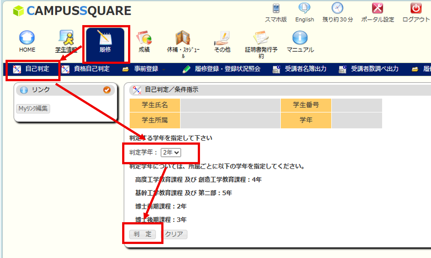The image size is (431, 258).
Task: Open 受講者名簿出力 menu item
Action: pos(299,69)
